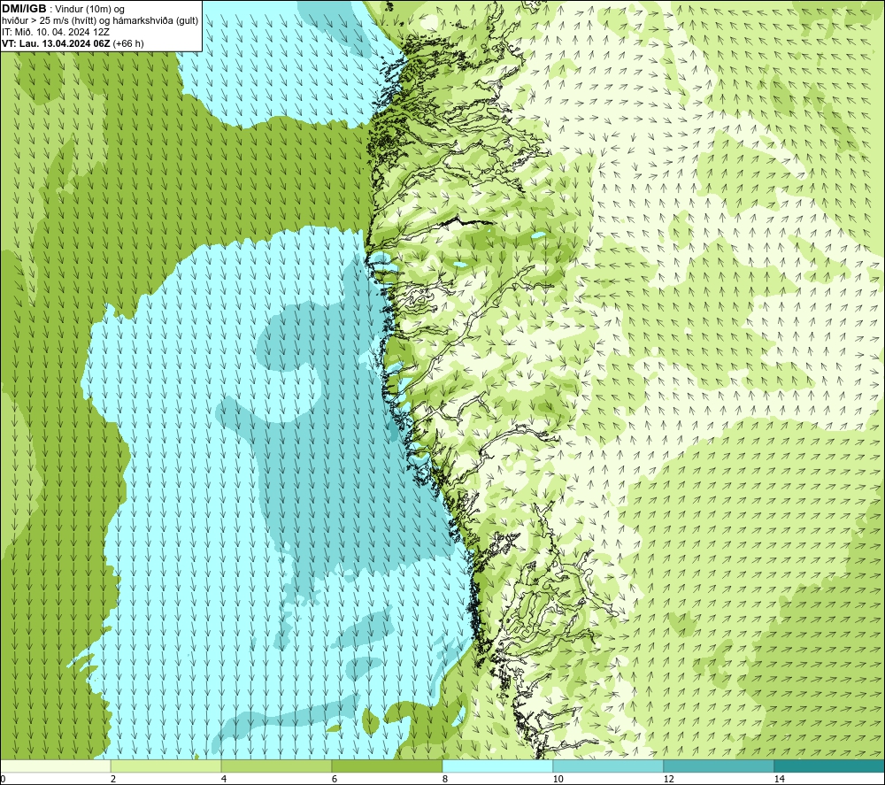Select the 10–12 m/s turquoise color segment
885x785 pixels.
(x=609, y=766)
